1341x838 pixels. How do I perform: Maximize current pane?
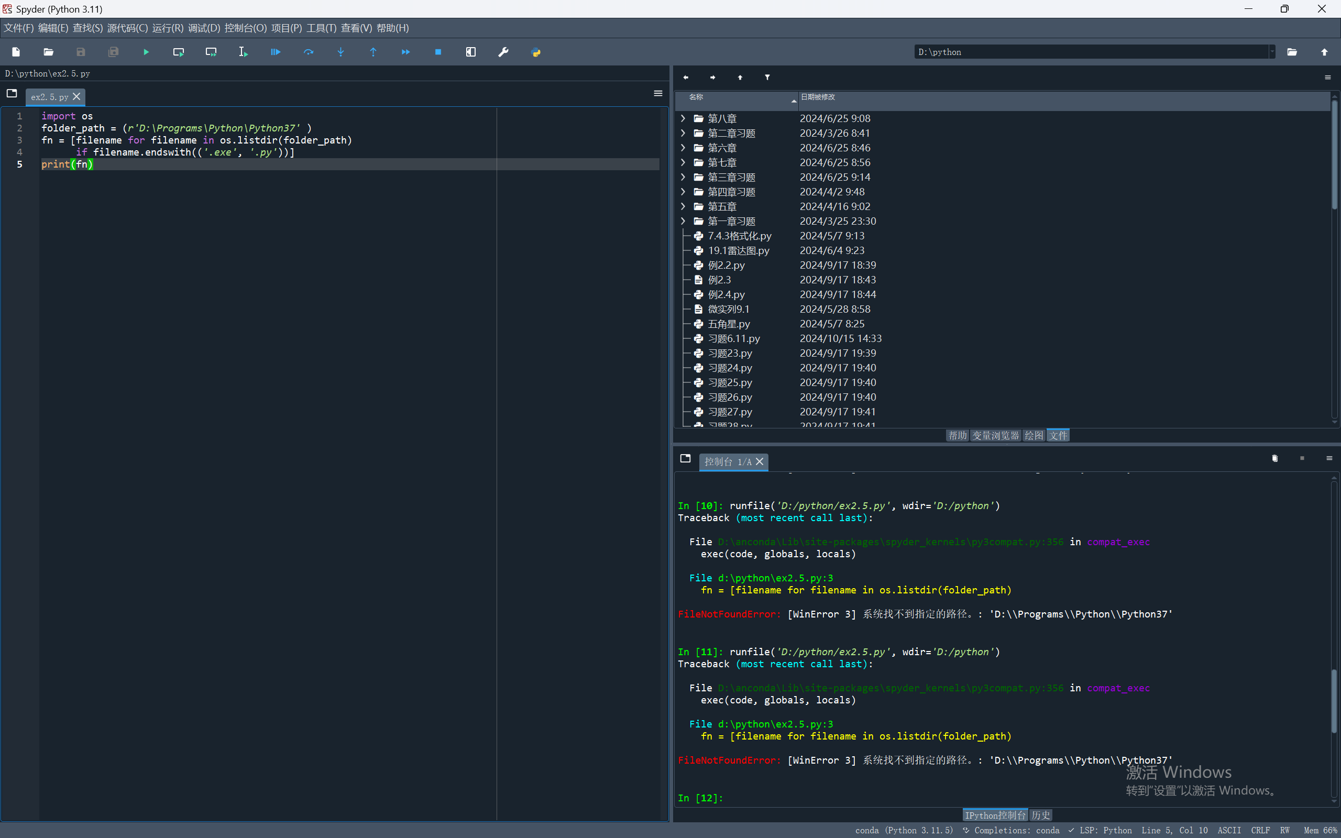pyautogui.click(x=471, y=52)
